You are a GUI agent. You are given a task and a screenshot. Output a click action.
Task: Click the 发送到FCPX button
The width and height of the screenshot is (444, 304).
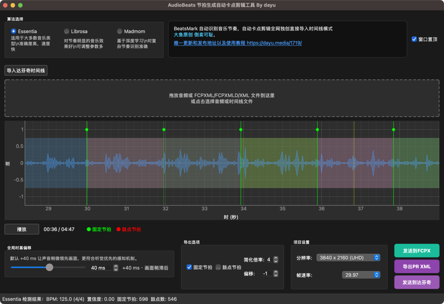416,251
